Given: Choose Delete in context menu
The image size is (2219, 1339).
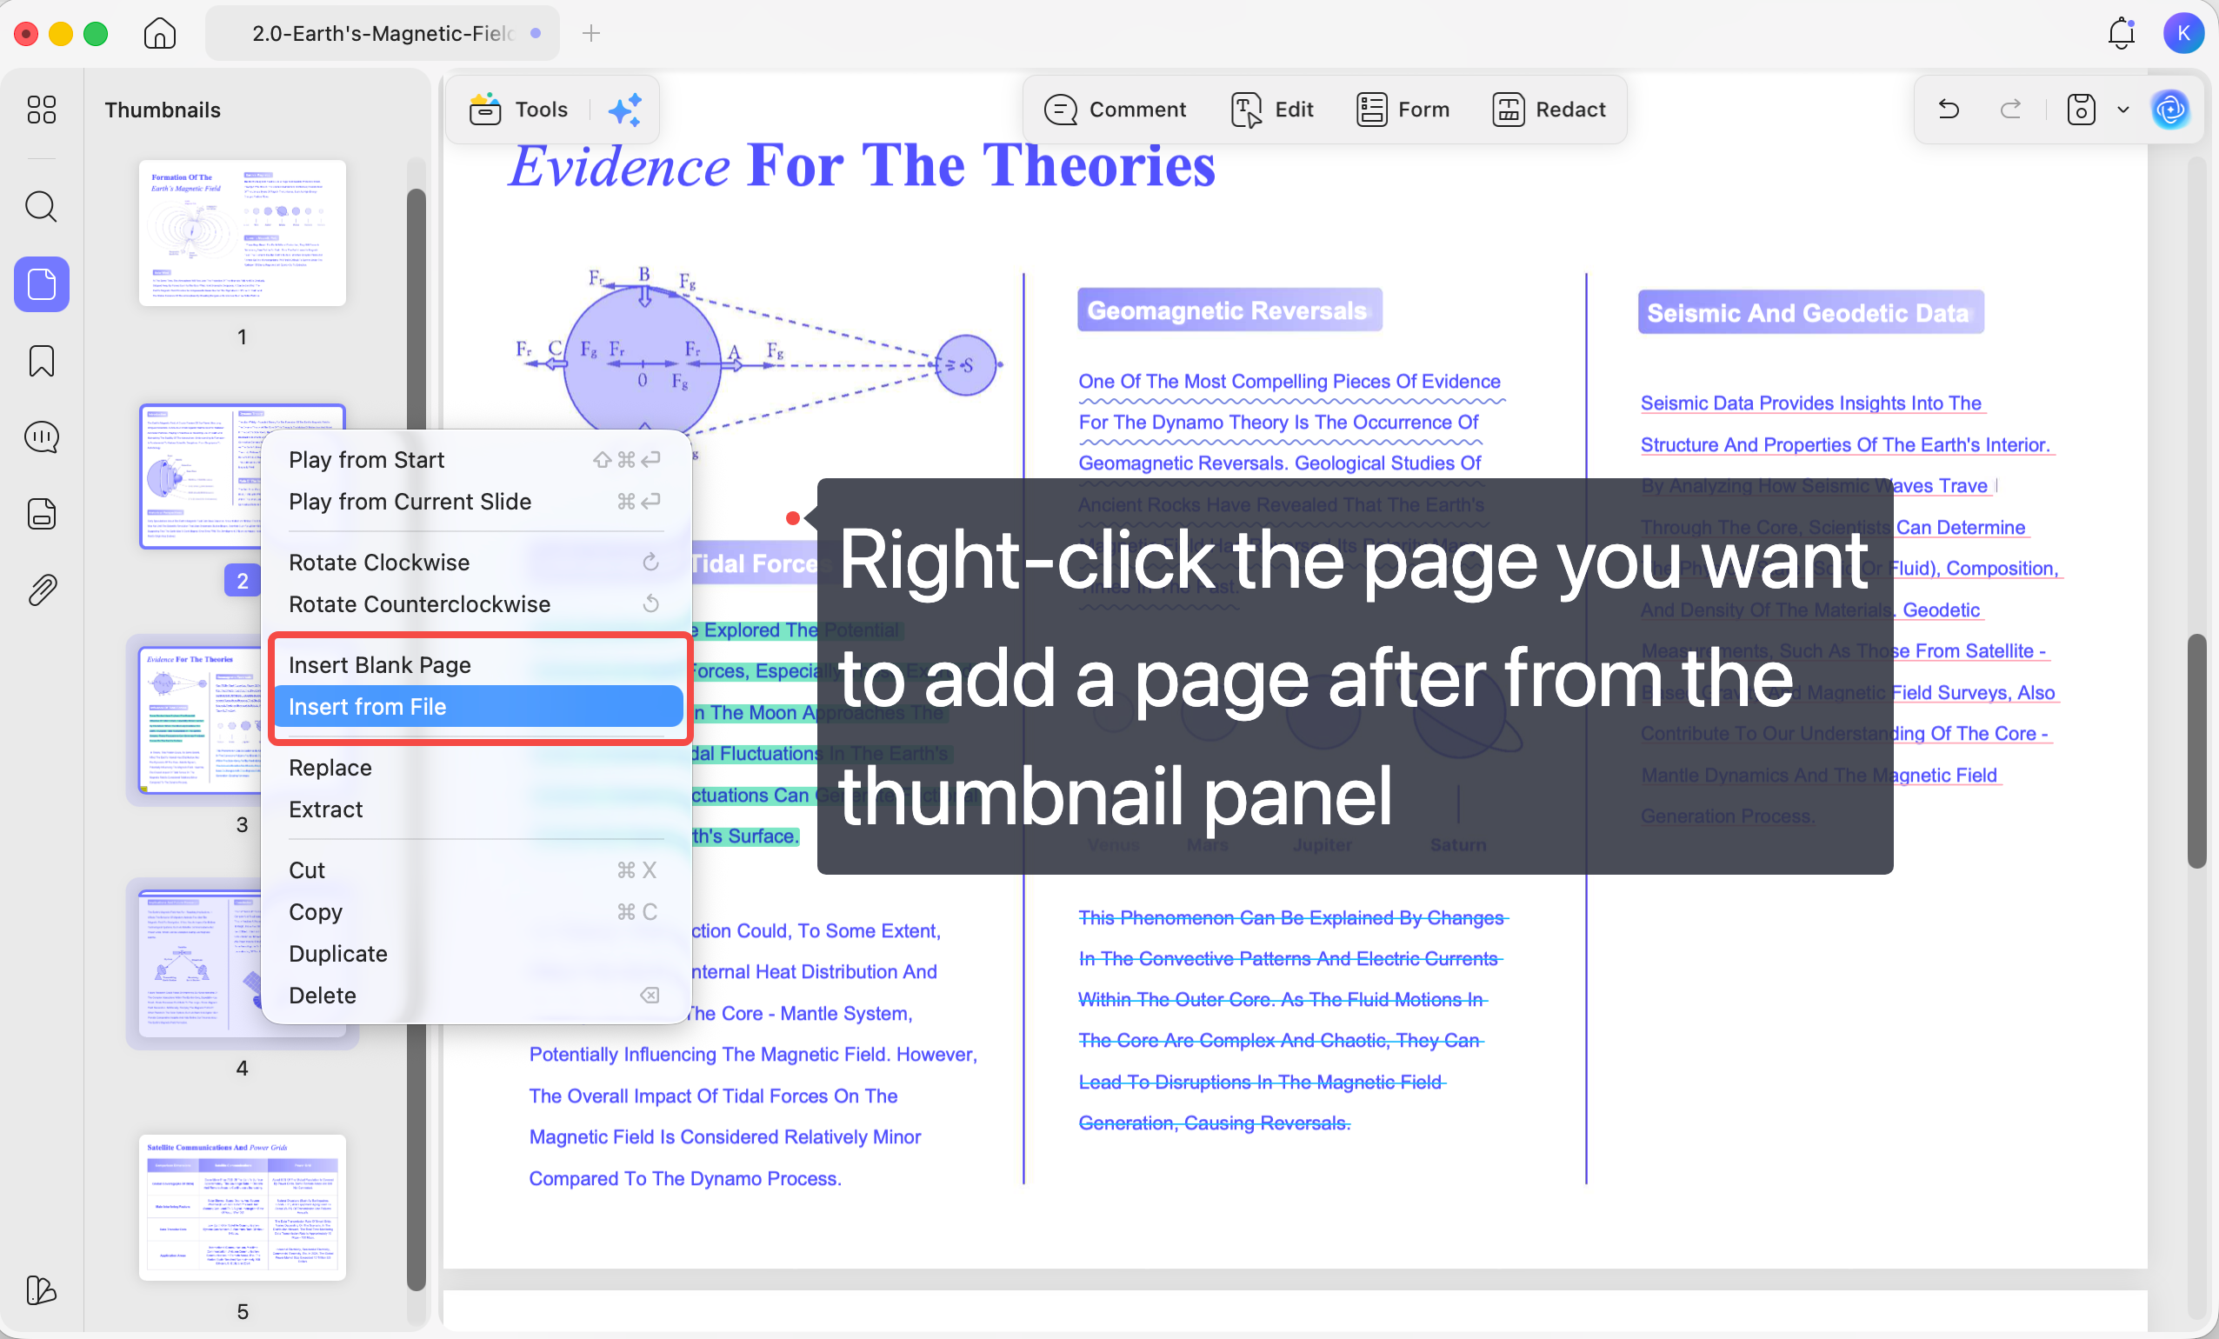Looking at the screenshot, I should tap(476, 995).
